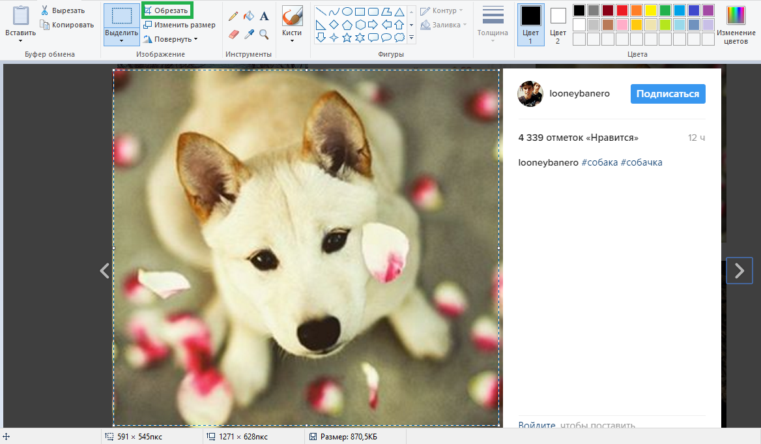Image resolution: width=761 pixels, height=444 pixels.
Task: Choose the Text tool
Action: (x=264, y=16)
